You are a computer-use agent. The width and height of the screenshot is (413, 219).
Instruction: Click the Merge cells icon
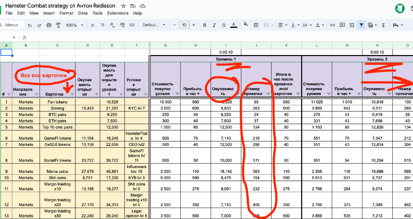[x=266, y=25]
